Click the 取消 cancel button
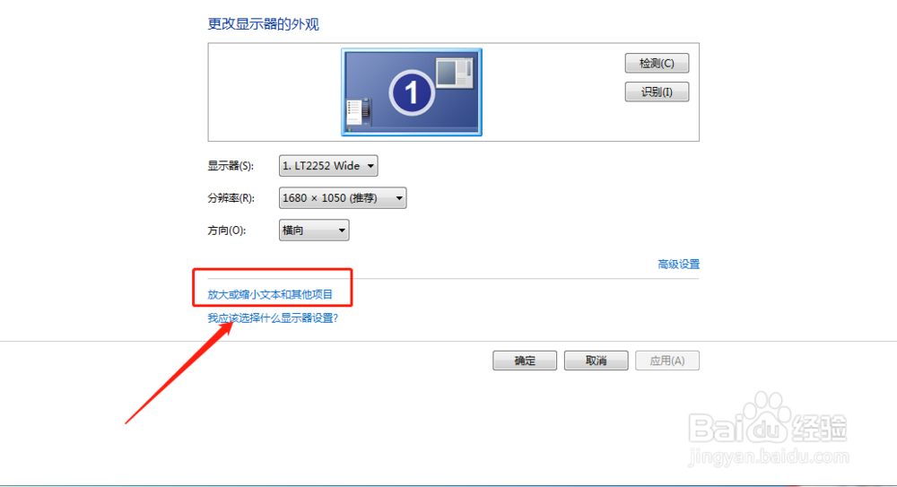Viewport: 897px width, 487px height. tap(597, 361)
